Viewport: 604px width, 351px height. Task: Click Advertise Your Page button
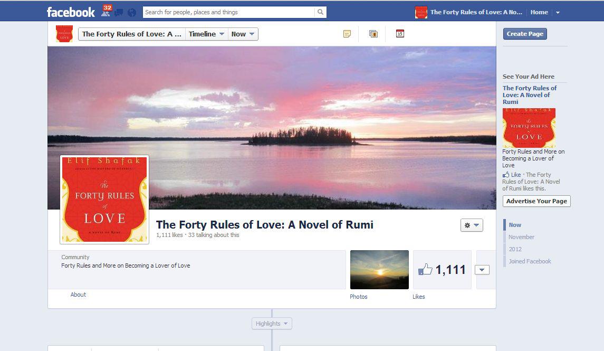[536, 201]
